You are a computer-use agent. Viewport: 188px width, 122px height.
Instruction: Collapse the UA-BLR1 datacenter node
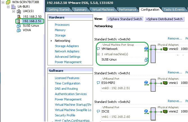click(8, 7)
